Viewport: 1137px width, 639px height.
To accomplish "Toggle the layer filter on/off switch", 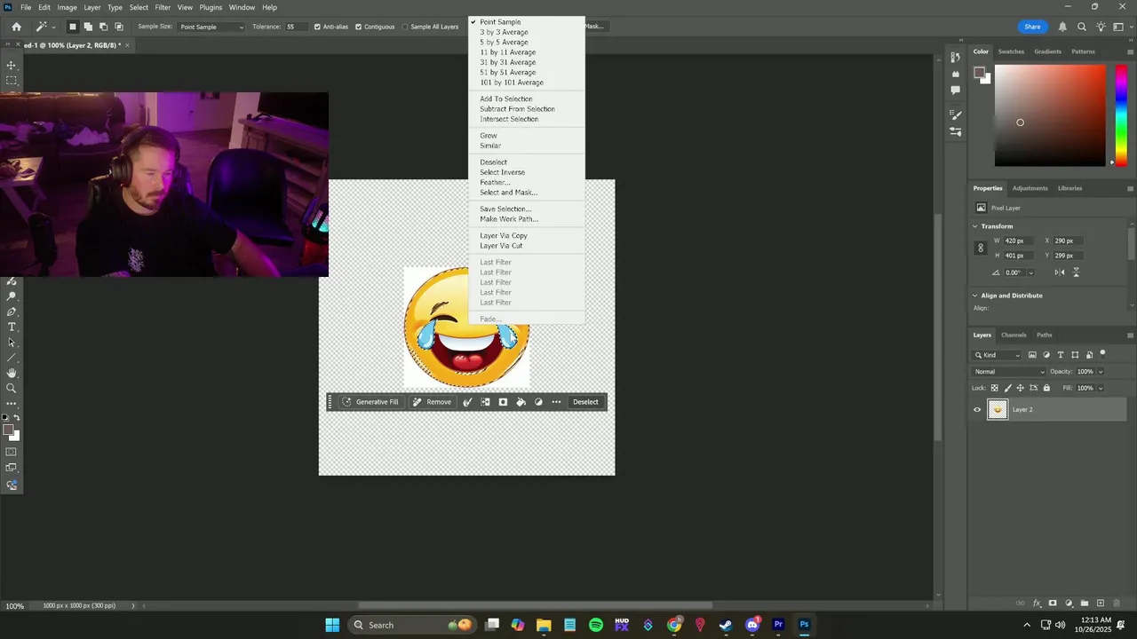I will tap(1102, 353).
